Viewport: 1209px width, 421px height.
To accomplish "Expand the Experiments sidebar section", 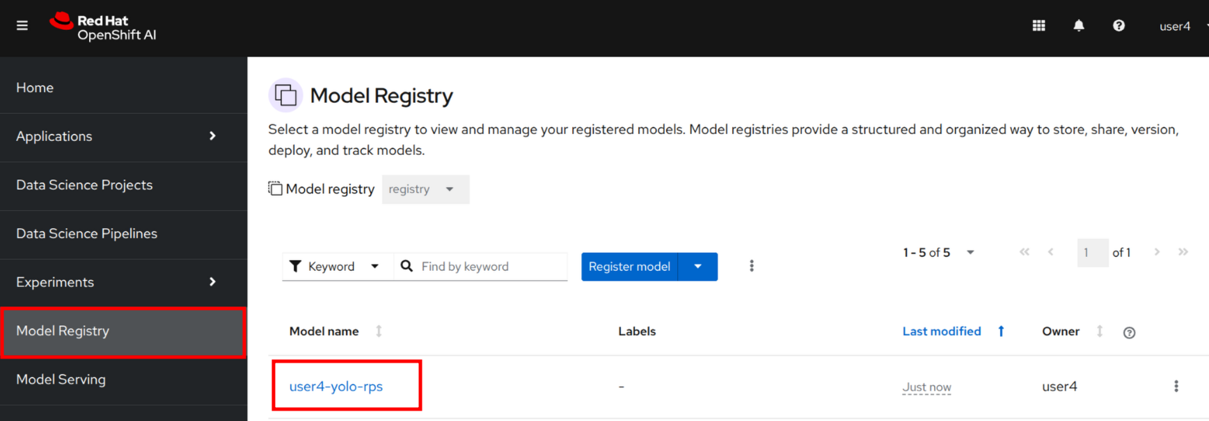I will 124,283.
